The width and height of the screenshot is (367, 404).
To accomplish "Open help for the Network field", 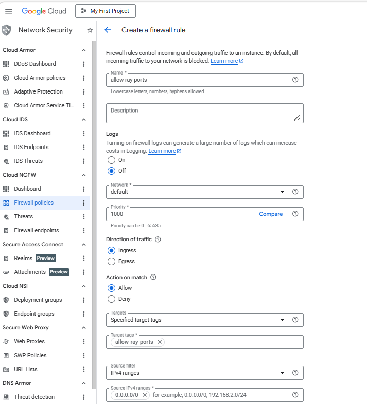I will click(295, 192).
